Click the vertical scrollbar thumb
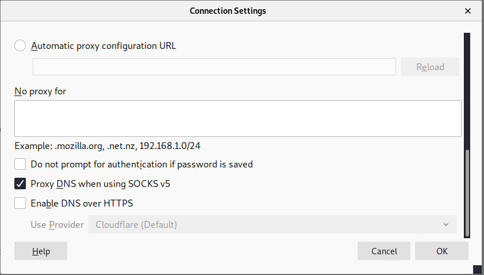This screenshot has height=275, width=484. 467,192
